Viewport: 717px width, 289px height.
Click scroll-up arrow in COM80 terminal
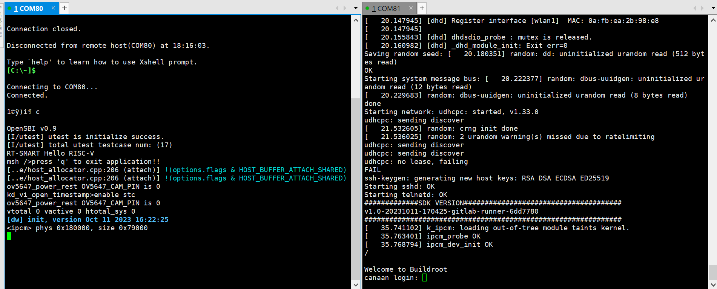tap(356, 20)
